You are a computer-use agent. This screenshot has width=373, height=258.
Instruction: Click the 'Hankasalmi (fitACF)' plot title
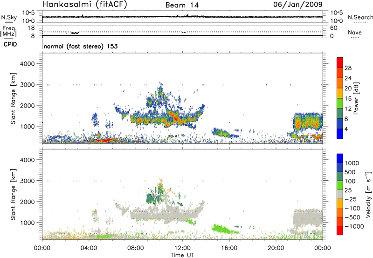pos(85,4)
